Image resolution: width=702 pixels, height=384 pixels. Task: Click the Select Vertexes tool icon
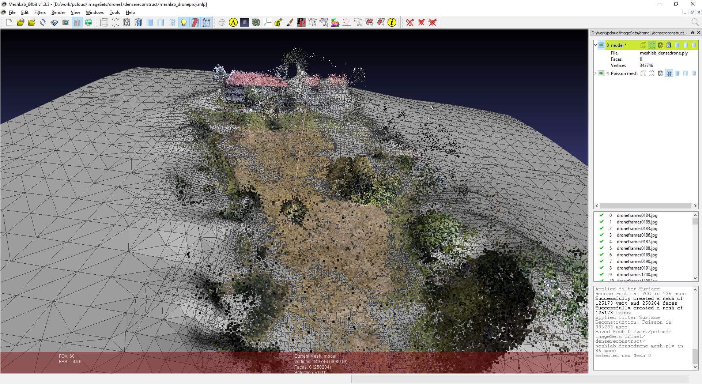point(358,23)
